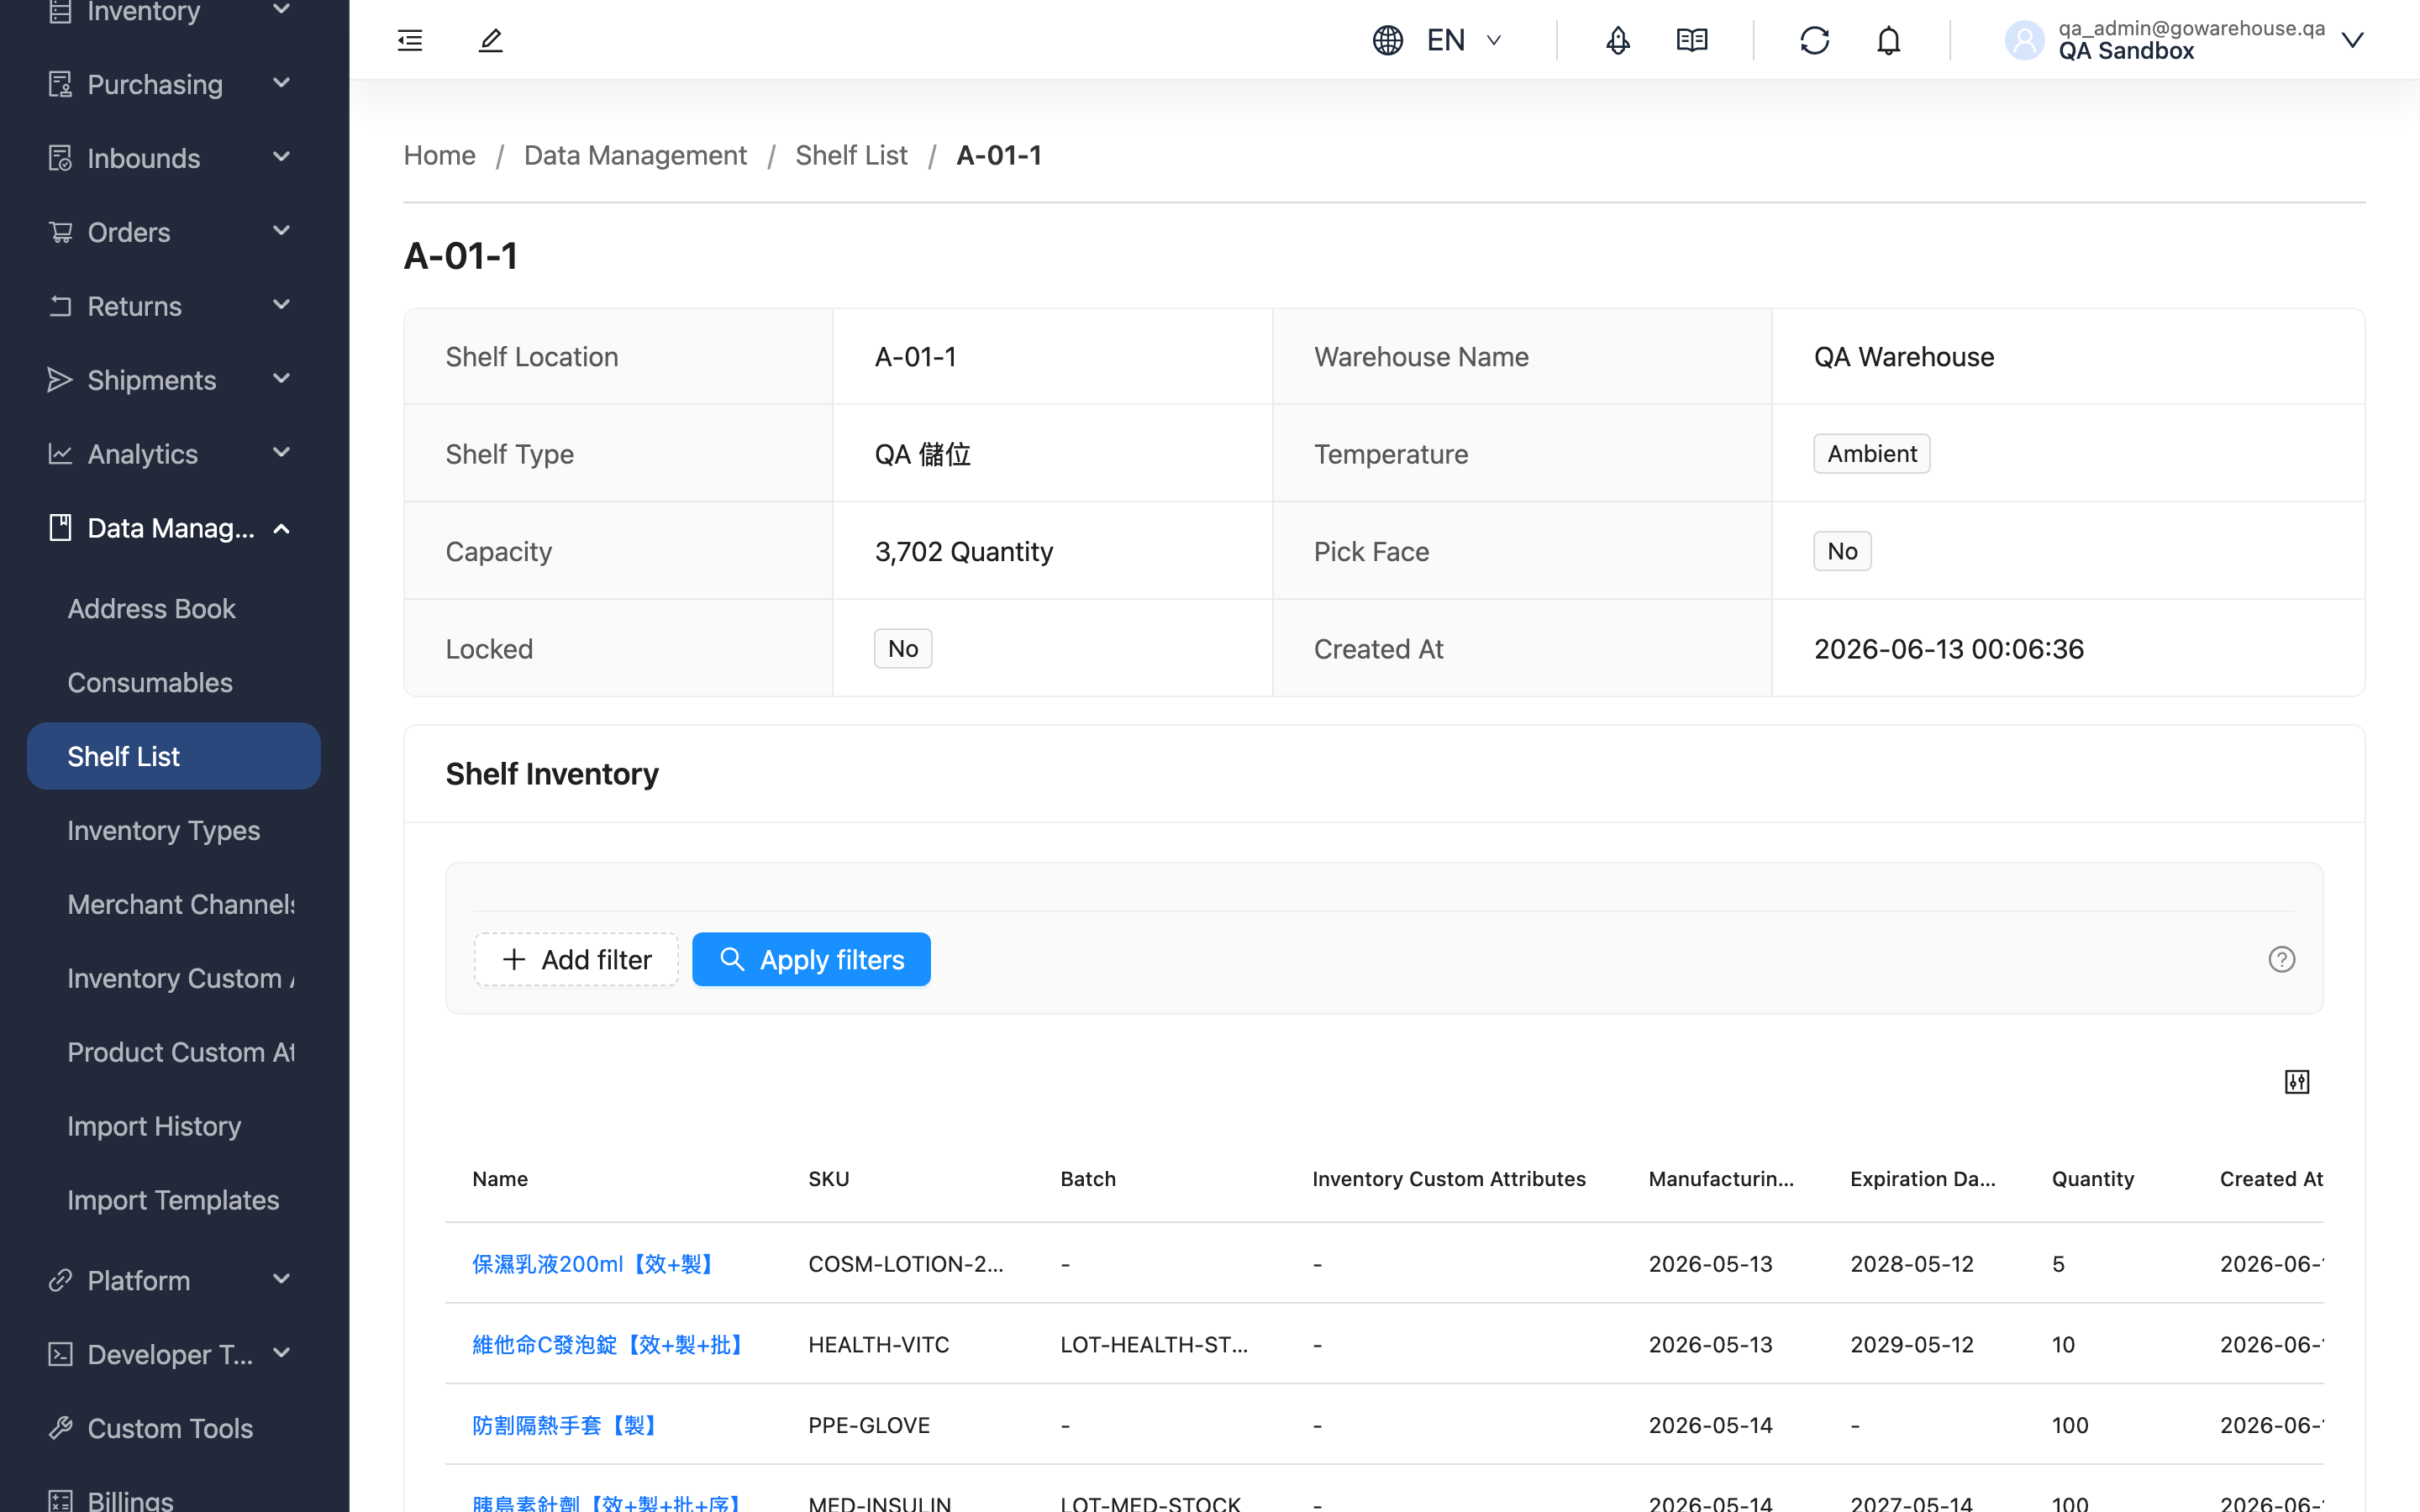Click the Data Management book icon
Viewport: 2420px width, 1512px height.
[x=60, y=528]
